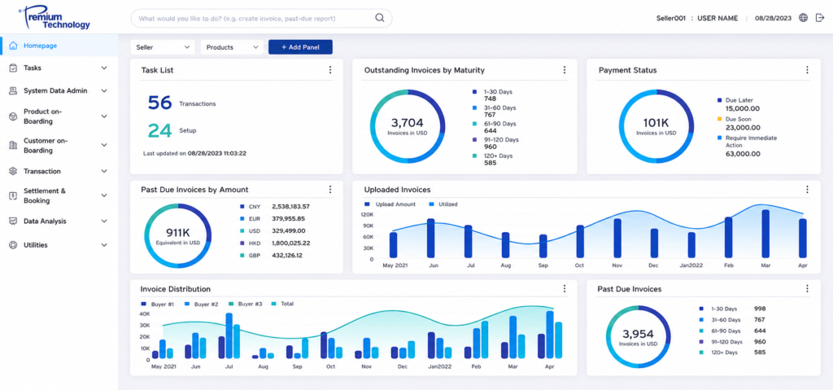Viewport: 833px width, 390px height.
Task: Click the Add Panel button
Action: (x=301, y=47)
